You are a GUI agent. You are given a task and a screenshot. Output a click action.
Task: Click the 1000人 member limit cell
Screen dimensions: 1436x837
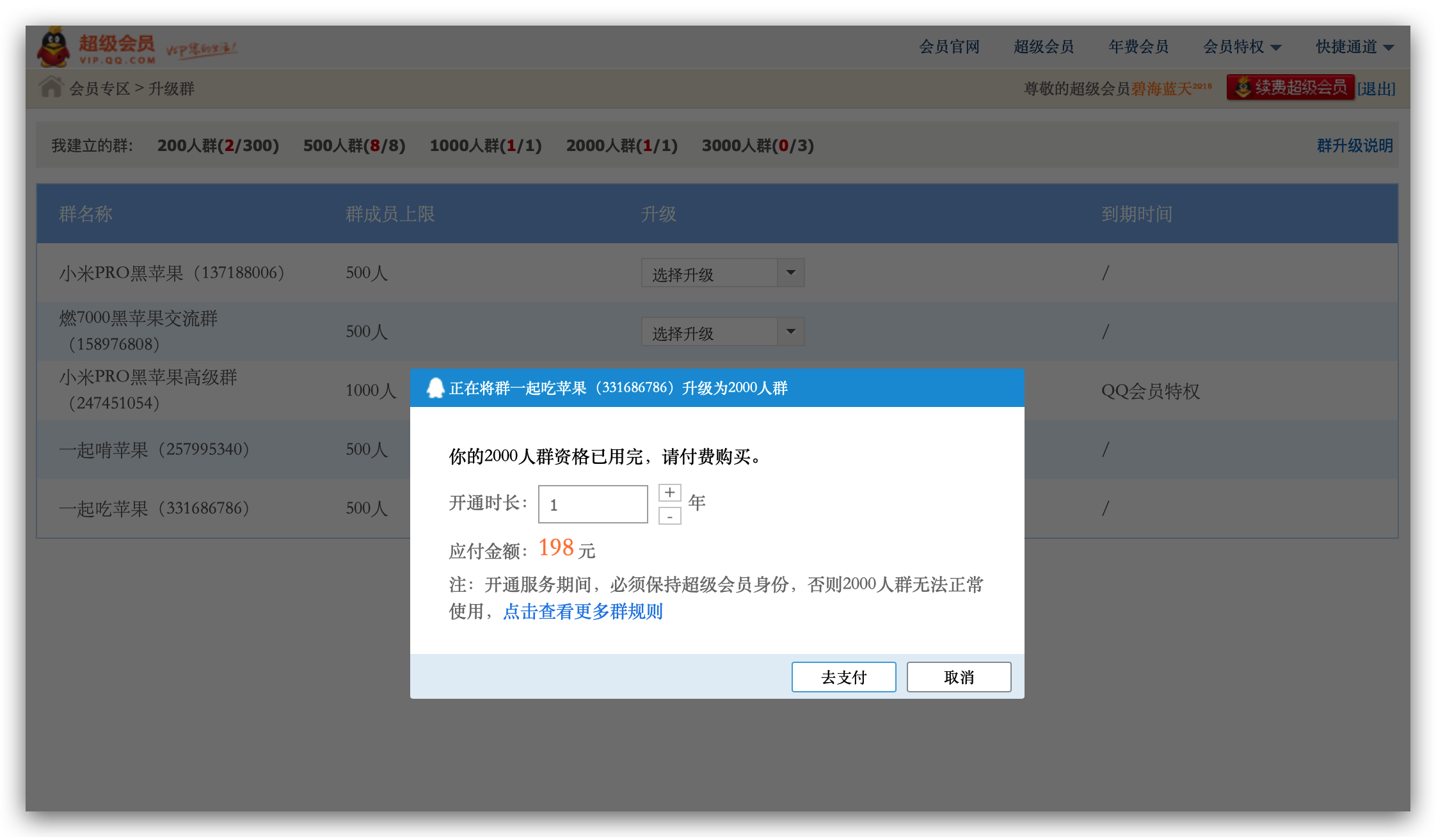371,390
